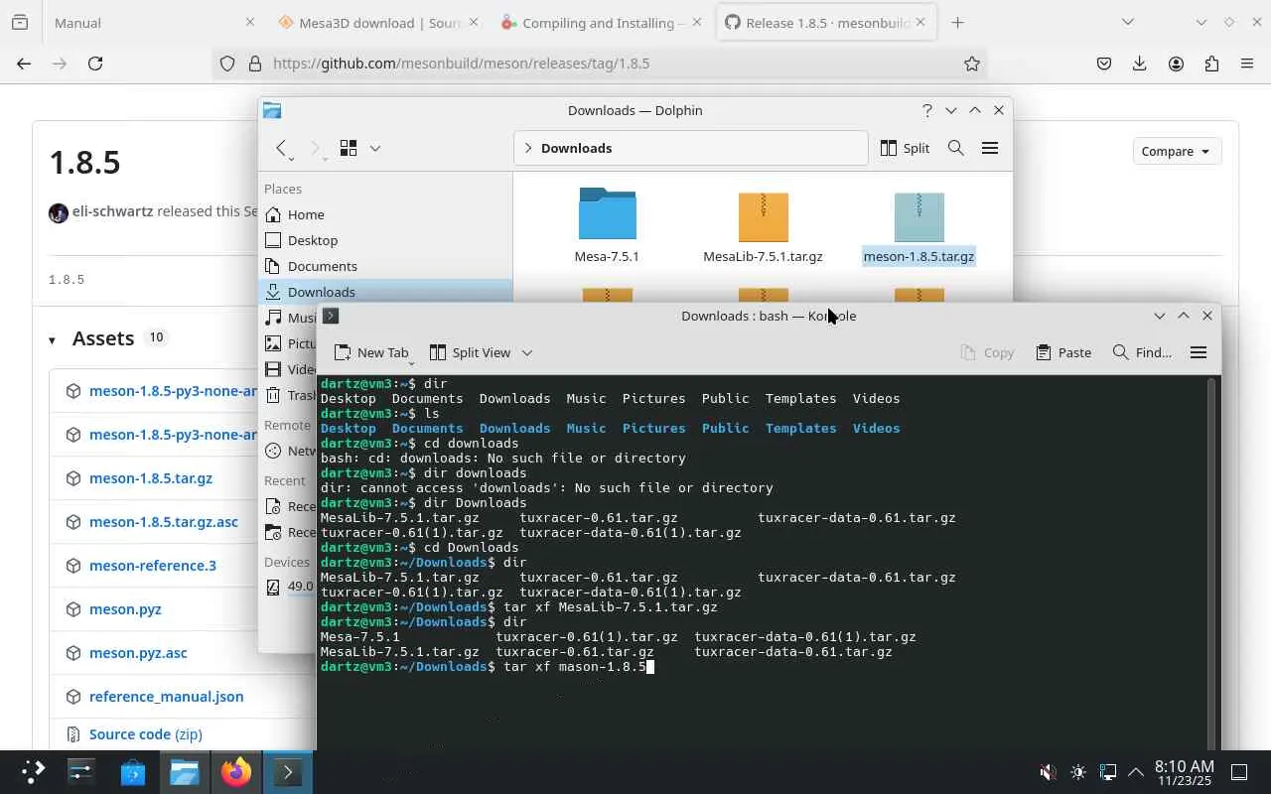Image resolution: width=1271 pixels, height=794 pixels.
Task: Open Firefox extensions panel
Action: pyautogui.click(x=1211, y=64)
